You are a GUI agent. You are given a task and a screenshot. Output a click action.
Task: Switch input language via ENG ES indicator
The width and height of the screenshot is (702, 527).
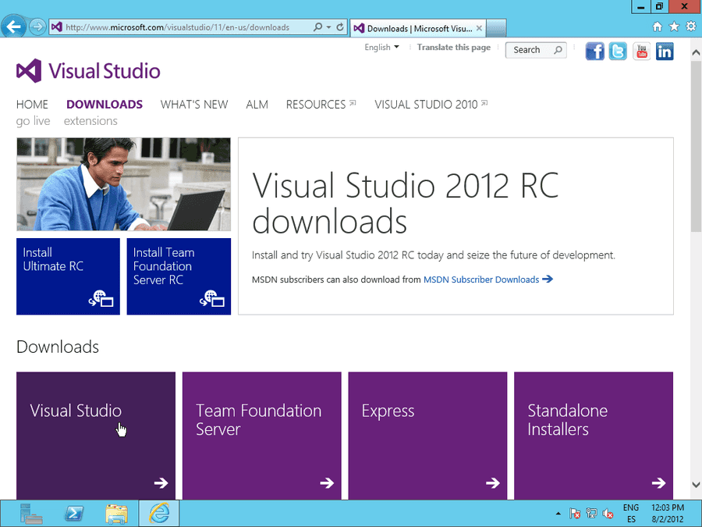point(631,514)
